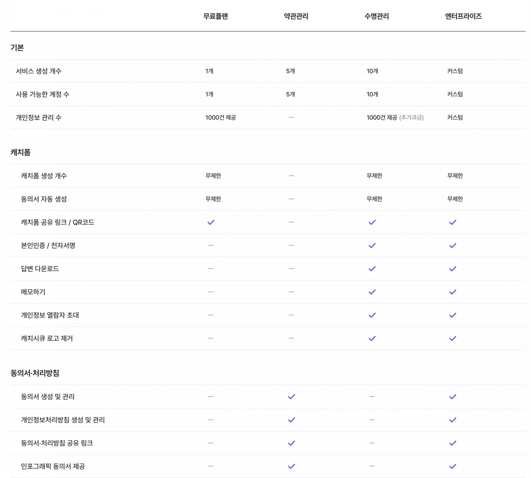Click checkmark for 답변 다운로드 under 수명관리

(372, 269)
